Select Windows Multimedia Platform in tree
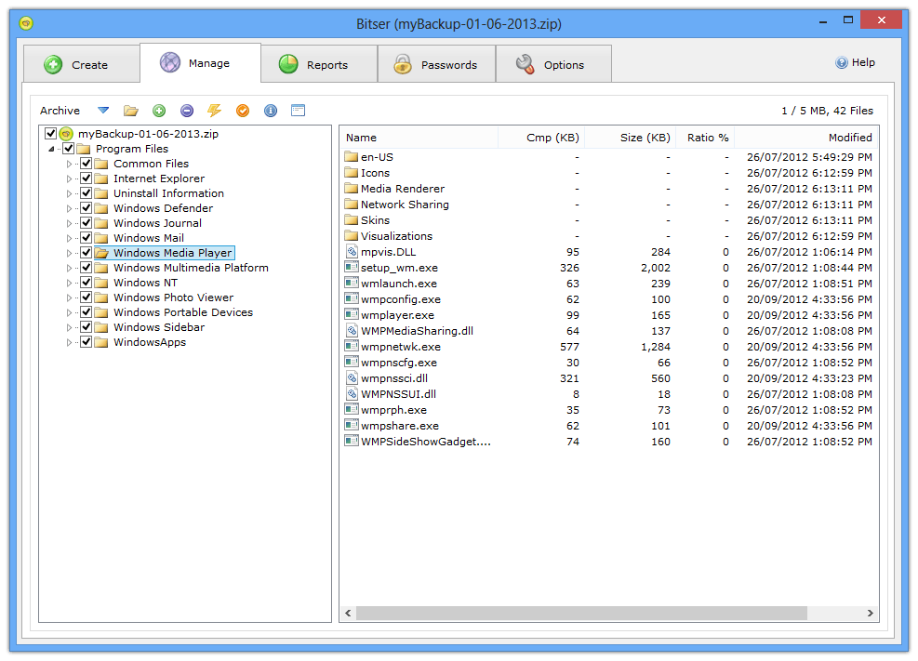Image resolution: width=918 pixels, height=661 pixels. coord(191,268)
